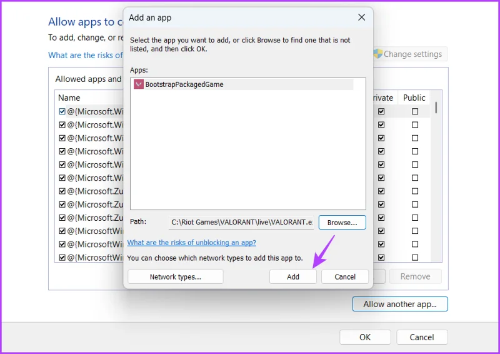Viewport: 500px width, 354px height.
Task: Confirm with the Add button
Action: 292,276
